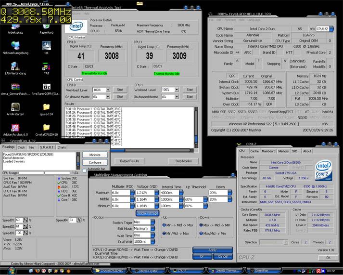The image size is (343, 275).
Task: Click Apply in Multiplier Management Setting
Action: [x=213, y=250]
